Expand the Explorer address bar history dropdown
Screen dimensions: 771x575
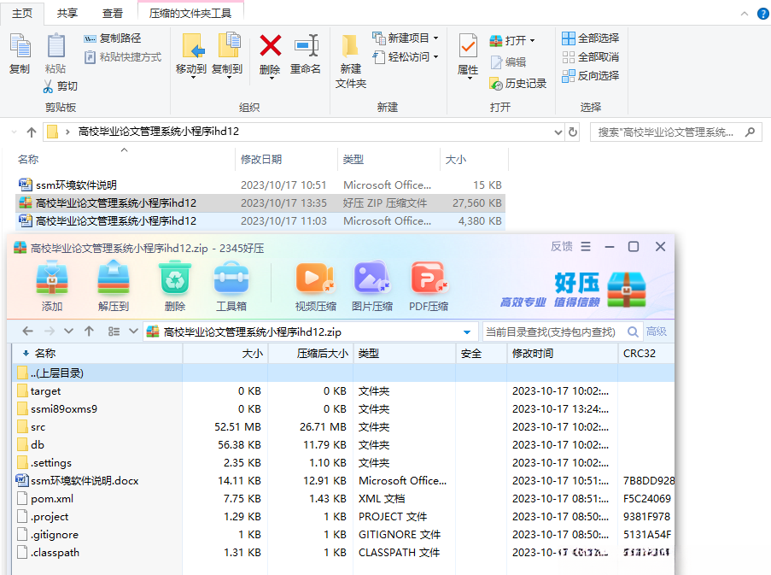tap(558, 132)
